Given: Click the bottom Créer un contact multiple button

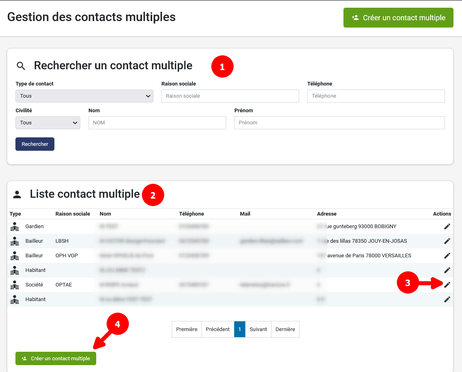Looking at the screenshot, I should [56, 359].
